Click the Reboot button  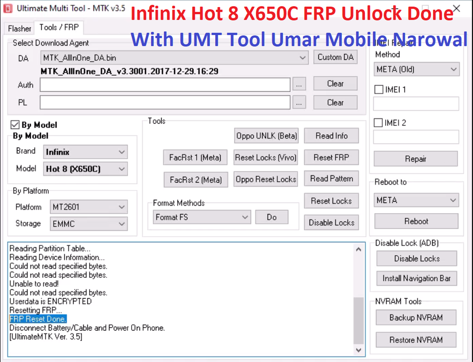(416, 221)
